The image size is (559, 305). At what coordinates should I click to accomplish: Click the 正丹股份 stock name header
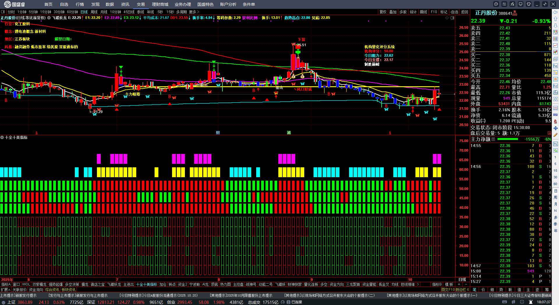tap(486, 13)
